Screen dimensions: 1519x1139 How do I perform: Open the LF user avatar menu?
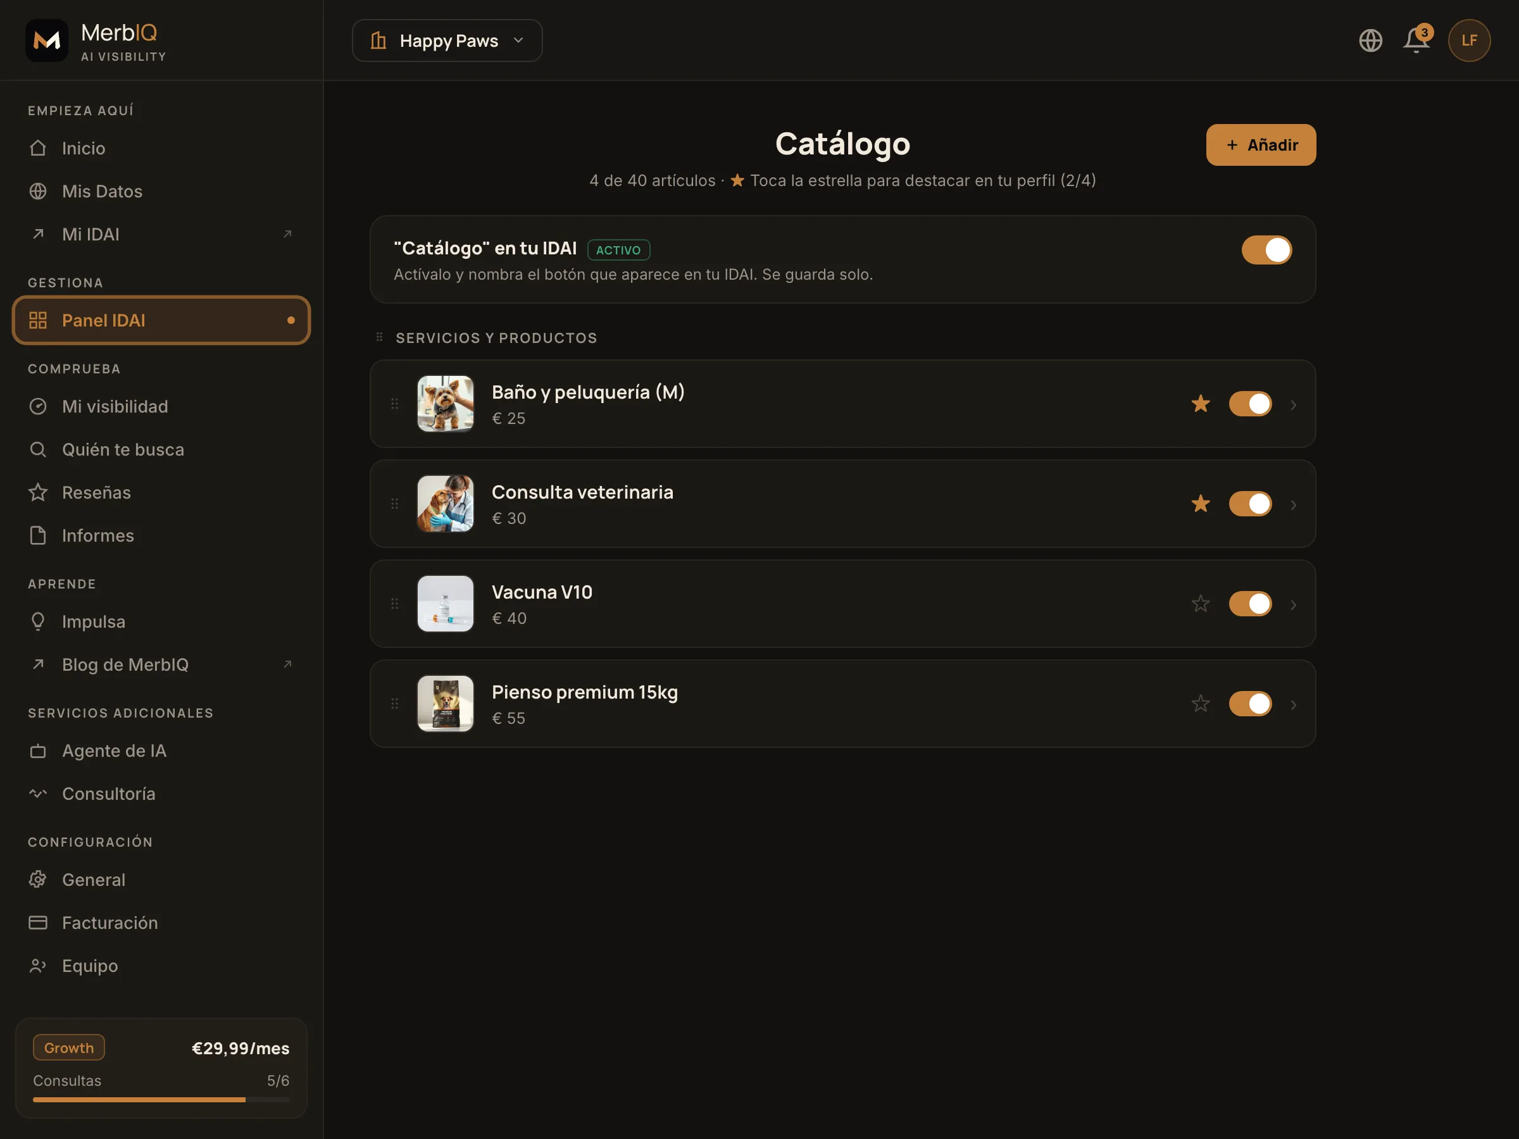coord(1469,40)
